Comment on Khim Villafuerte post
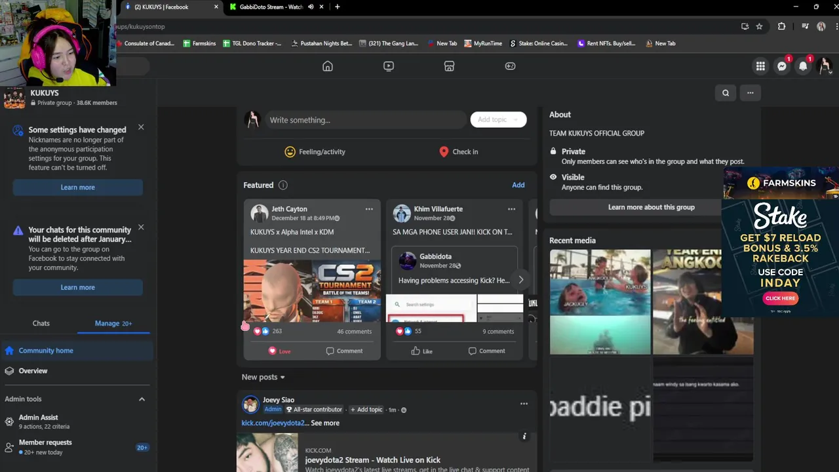Viewport: 839px width, 472px height. 486,351
